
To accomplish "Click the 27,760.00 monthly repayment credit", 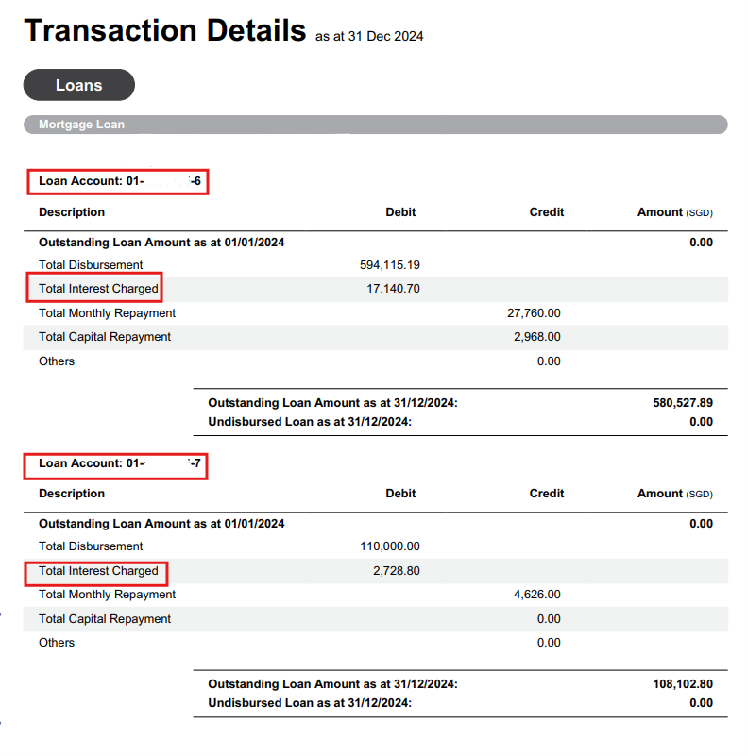I will [534, 313].
